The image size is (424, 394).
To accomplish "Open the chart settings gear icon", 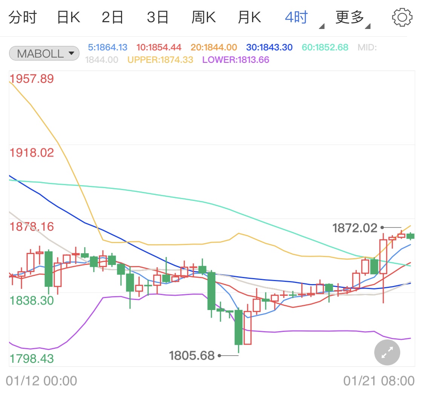I will pos(402,18).
